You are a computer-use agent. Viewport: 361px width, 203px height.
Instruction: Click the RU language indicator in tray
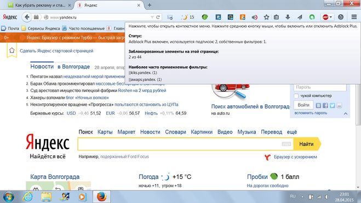[293, 196]
